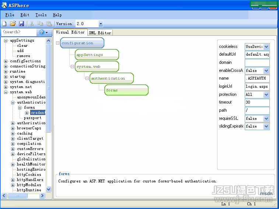This screenshot has width=279, height=209.
Task: Open the File menu
Action: point(10,15)
